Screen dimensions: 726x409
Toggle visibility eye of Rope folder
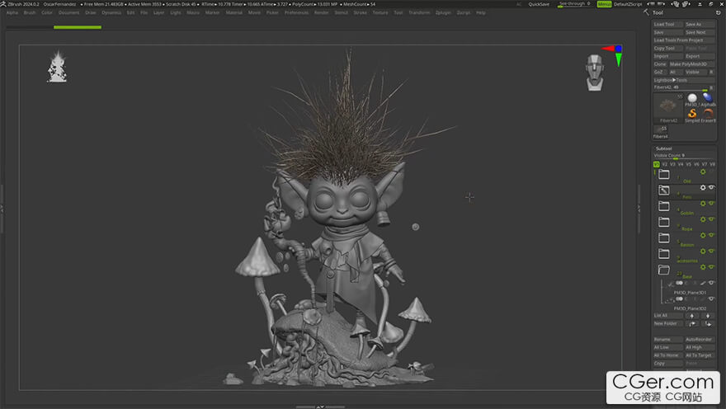click(x=711, y=219)
